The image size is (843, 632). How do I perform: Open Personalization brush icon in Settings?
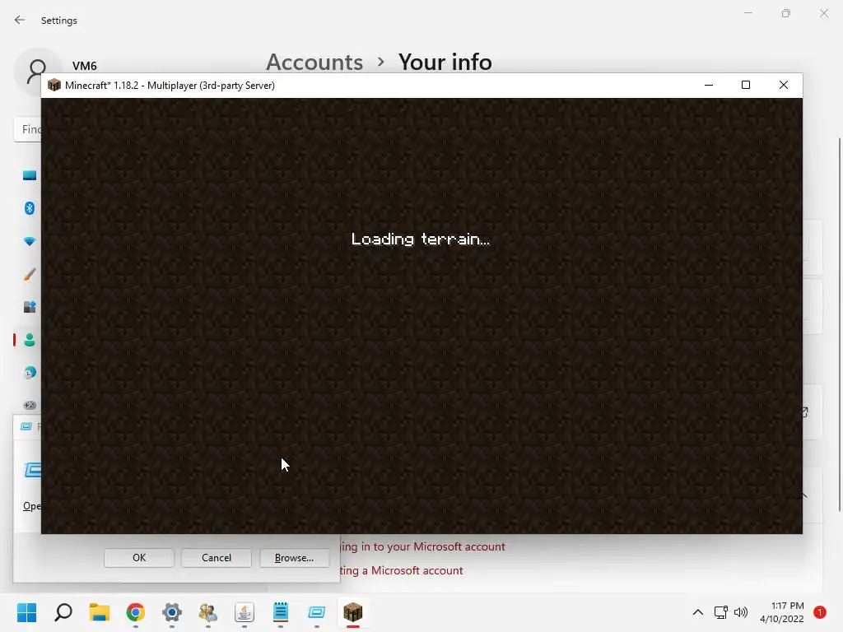click(x=30, y=274)
